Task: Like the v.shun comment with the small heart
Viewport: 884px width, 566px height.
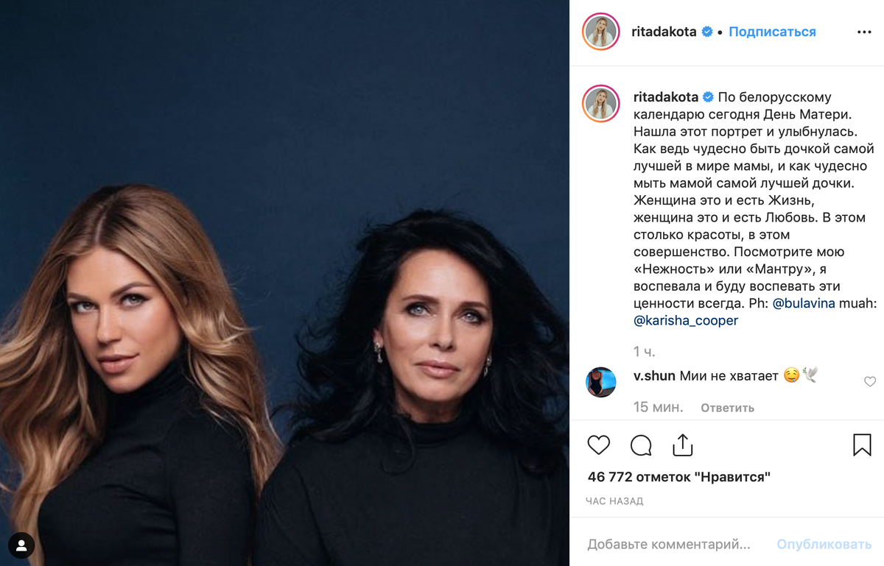Action: (x=870, y=381)
